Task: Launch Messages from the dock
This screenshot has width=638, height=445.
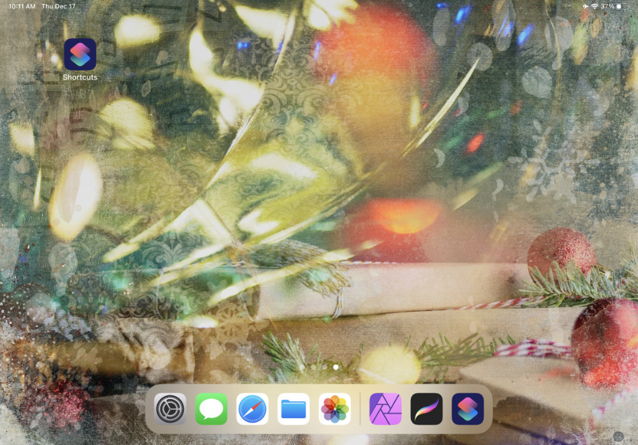Action: coord(211,409)
